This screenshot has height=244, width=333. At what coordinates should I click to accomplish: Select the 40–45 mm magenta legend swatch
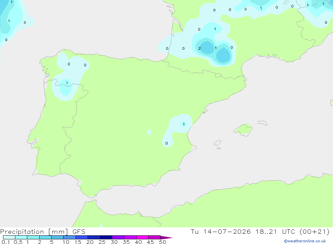142,237
